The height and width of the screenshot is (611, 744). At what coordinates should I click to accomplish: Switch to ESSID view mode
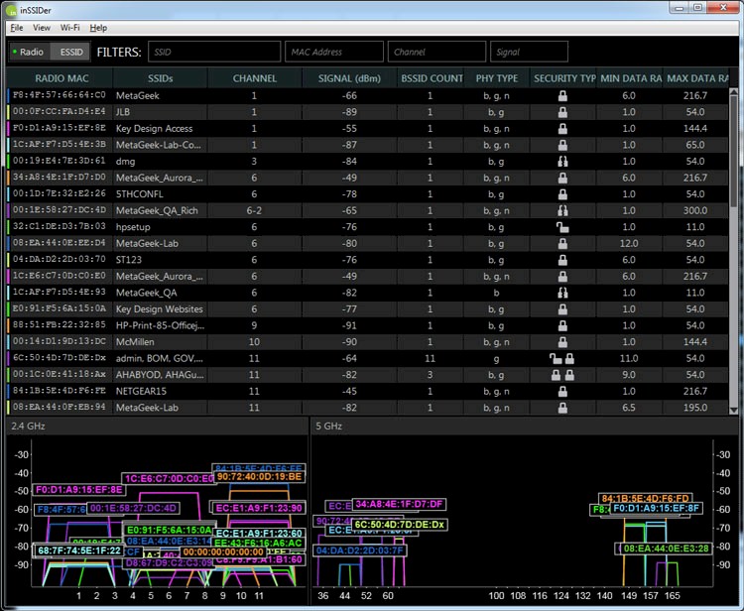coord(71,52)
